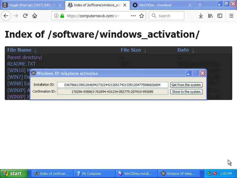The height and width of the screenshot is (178, 237).
Task: Click the Get from the system button
Action: (186, 85)
